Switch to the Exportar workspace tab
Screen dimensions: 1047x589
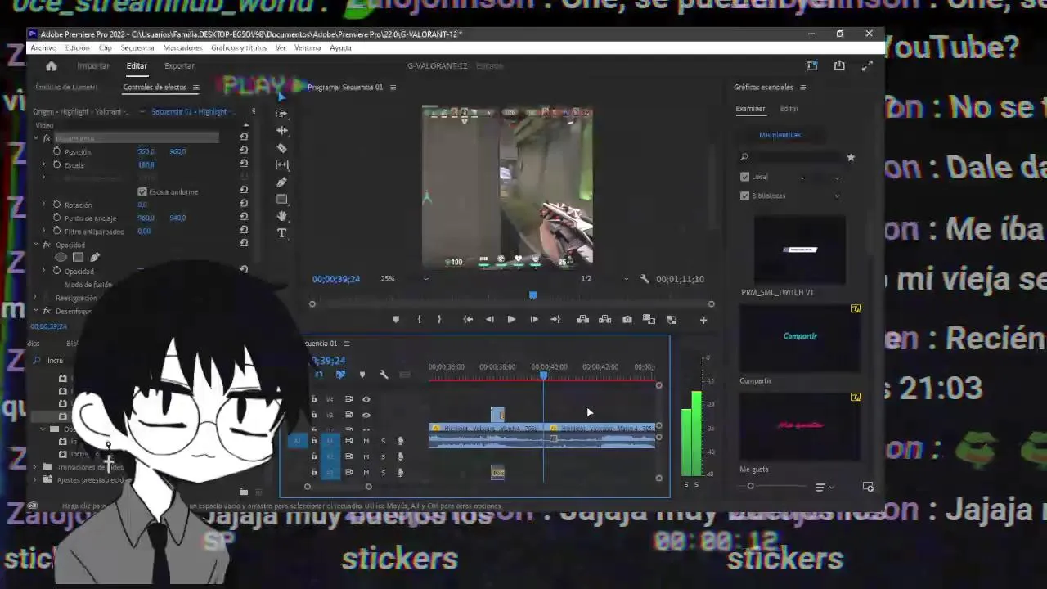pyautogui.click(x=179, y=66)
